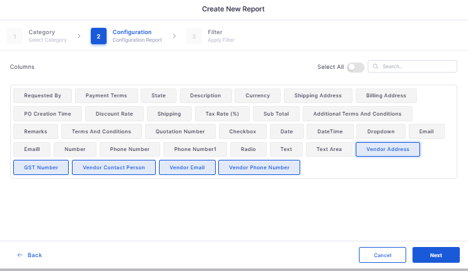Viewport: 468px width, 271px height.
Task: Deselect the Vendor Phone Number column
Action: (x=259, y=167)
